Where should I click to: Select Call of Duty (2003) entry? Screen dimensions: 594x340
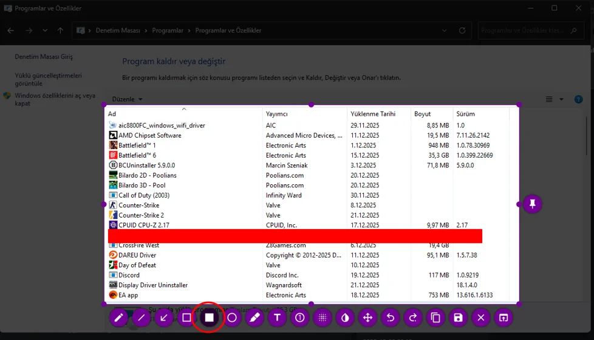coord(309,195)
